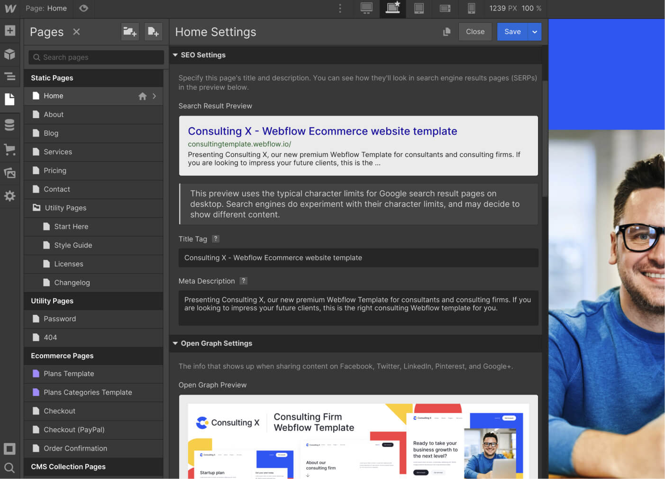Image resolution: width=665 pixels, height=479 pixels.
Task: Collapse the SEO Settings section
Action: 175,55
